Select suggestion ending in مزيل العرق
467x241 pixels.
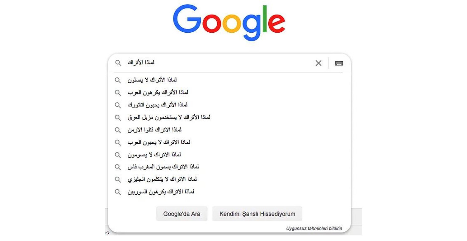[x=169, y=117]
